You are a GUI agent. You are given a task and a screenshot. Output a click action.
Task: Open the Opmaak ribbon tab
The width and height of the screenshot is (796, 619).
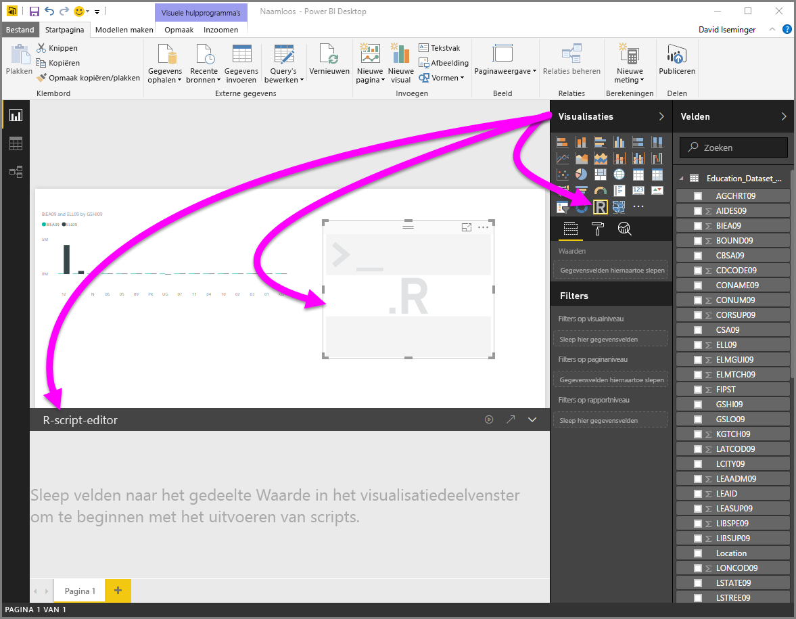(179, 30)
